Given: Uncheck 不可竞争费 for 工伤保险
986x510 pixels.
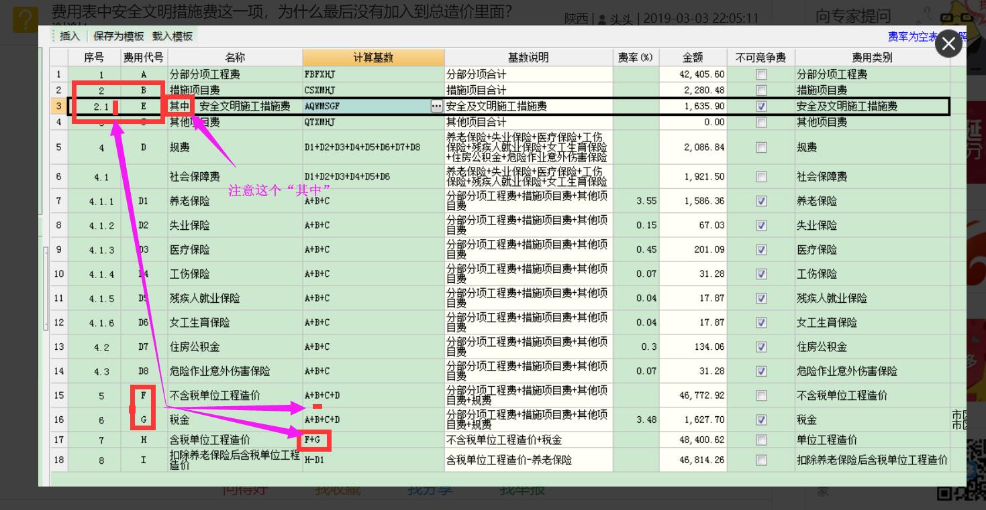Looking at the screenshot, I should (761, 273).
